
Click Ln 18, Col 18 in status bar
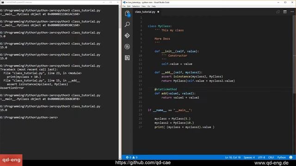pyautogui.click(x=233, y=157)
